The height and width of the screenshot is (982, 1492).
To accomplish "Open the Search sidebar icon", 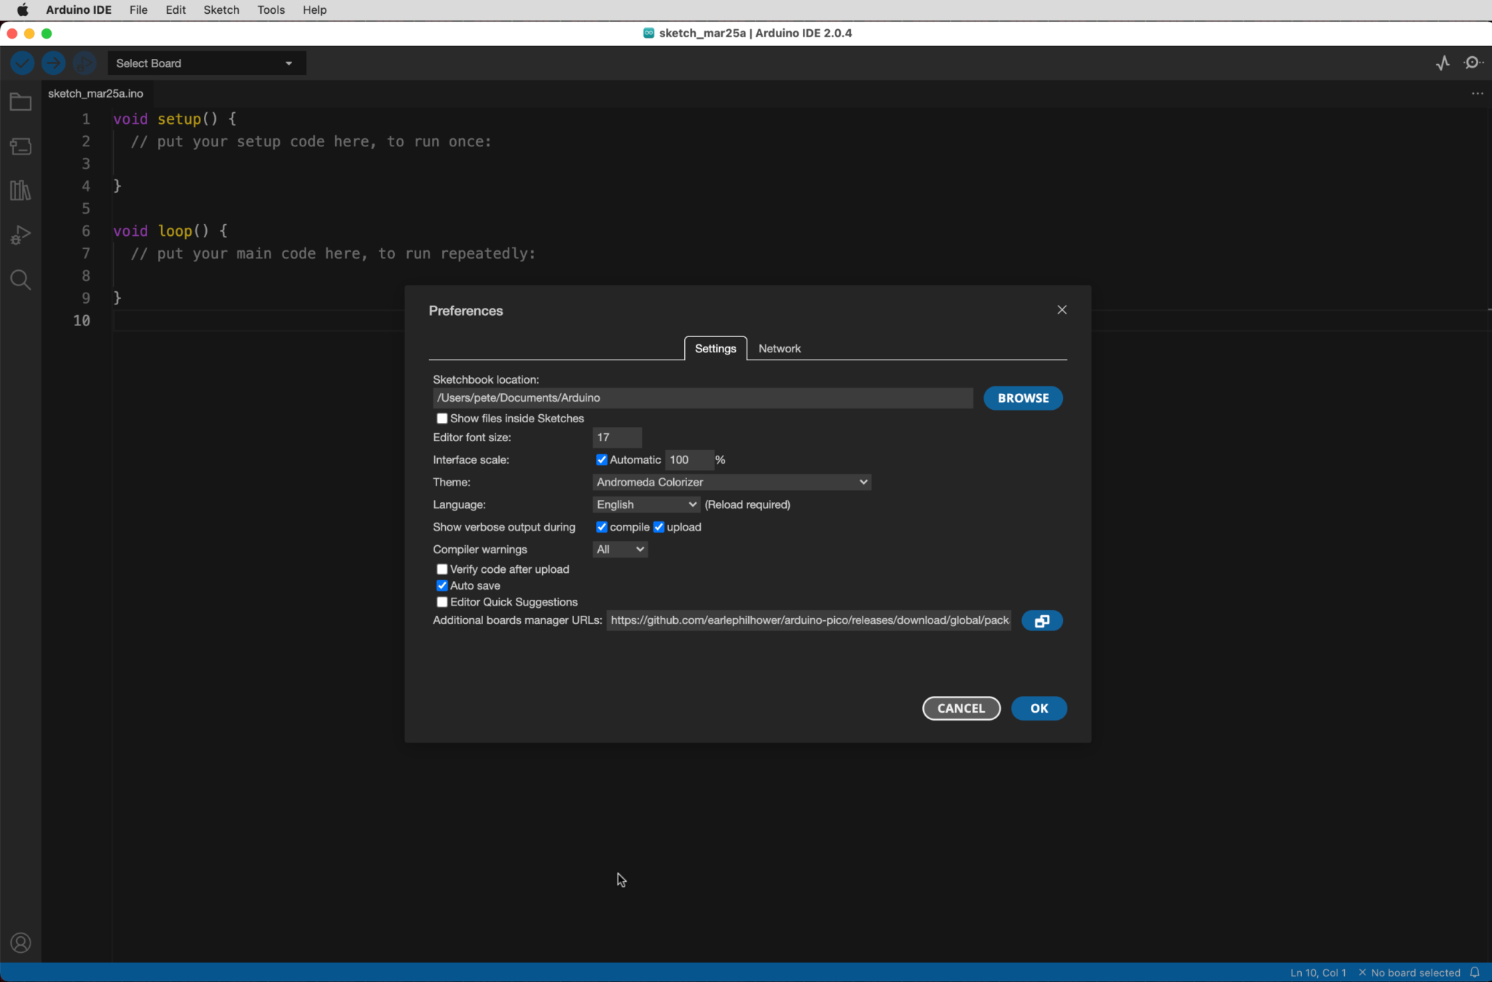I will (x=20, y=280).
